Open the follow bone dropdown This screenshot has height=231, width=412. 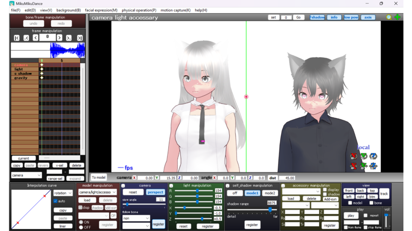point(136,218)
